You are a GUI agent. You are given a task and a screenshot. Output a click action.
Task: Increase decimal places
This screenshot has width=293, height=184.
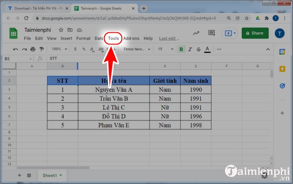point(101,49)
